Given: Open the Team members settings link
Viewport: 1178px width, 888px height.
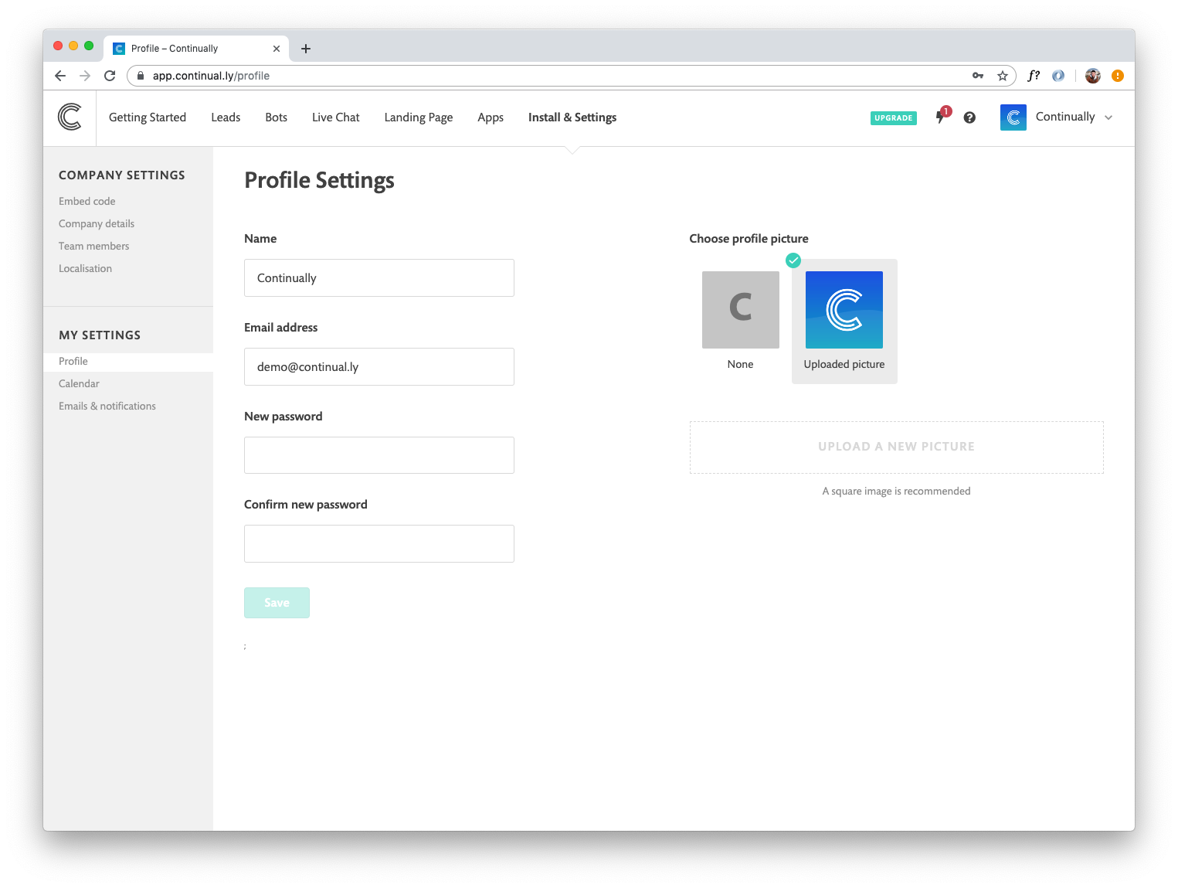Looking at the screenshot, I should coord(93,246).
